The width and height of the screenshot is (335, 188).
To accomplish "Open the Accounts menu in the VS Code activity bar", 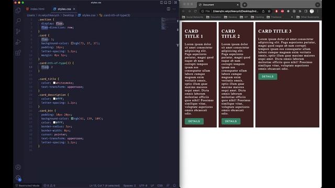I will [18, 167].
